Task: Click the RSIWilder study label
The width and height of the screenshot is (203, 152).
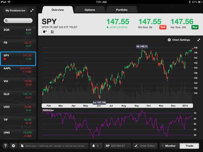Action: coord(48,110)
